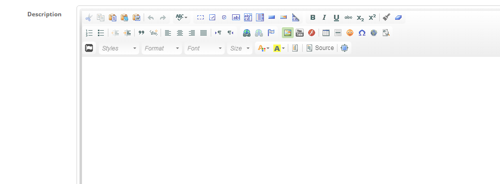Click the Unlink icon
500x184 pixels.
coord(258,33)
